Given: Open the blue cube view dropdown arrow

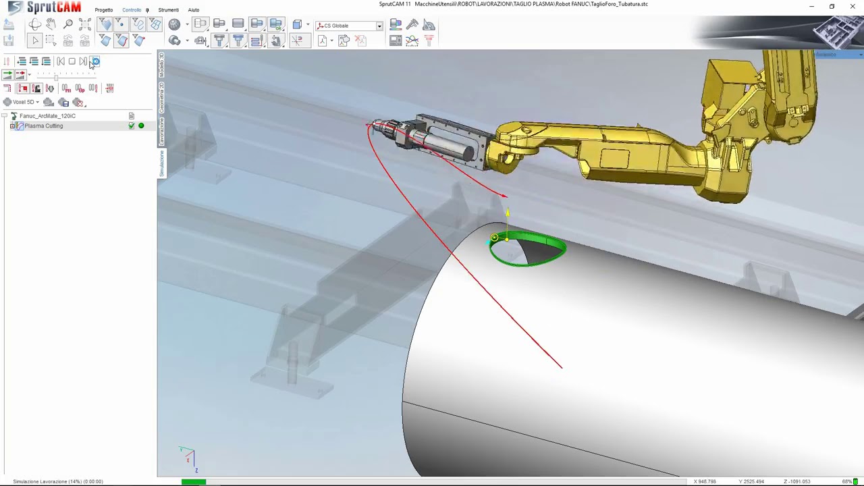Looking at the screenshot, I should tap(308, 24).
